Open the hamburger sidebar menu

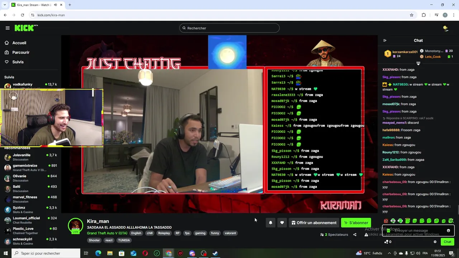pyautogui.click(x=8, y=28)
